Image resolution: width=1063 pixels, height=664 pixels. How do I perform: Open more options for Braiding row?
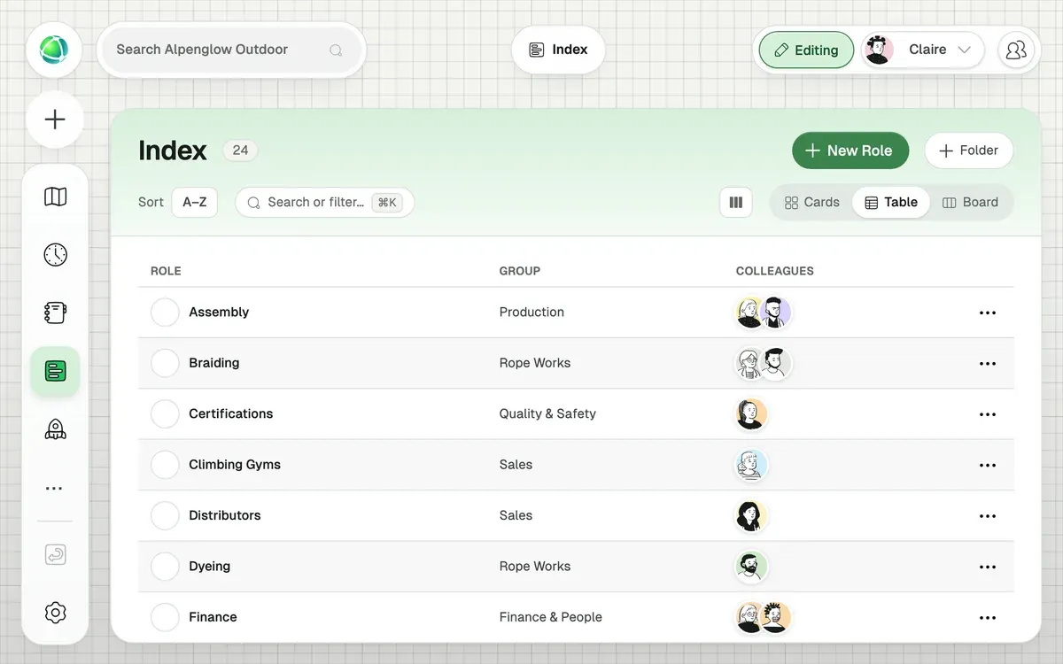988,363
